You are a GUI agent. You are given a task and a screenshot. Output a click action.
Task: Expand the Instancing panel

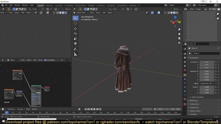coord(194,107)
